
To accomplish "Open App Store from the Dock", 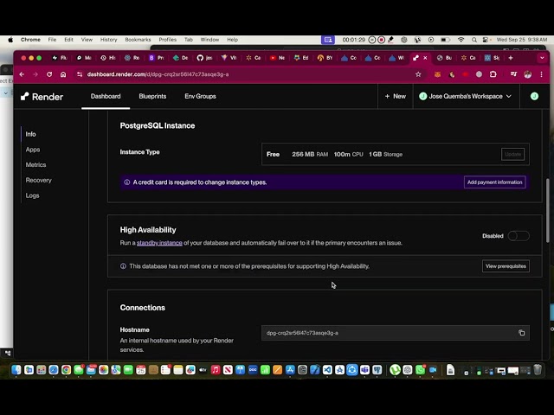I will click(290, 369).
